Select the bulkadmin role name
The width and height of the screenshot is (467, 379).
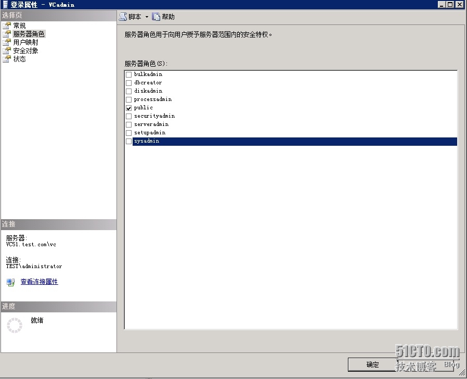coord(148,74)
